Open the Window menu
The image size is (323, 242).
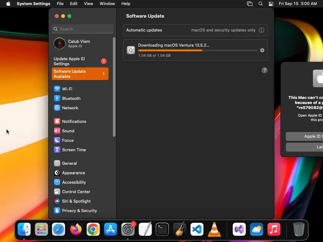[107, 4]
